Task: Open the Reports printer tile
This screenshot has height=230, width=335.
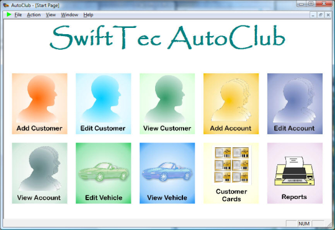Action: pyautogui.click(x=295, y=173)
